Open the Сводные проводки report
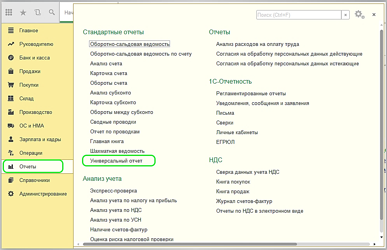 coord(113,122)
